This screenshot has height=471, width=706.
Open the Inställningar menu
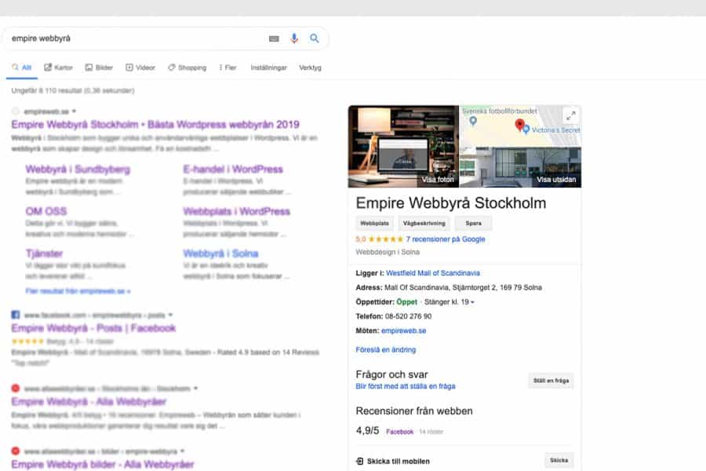[x=269, y=68]
